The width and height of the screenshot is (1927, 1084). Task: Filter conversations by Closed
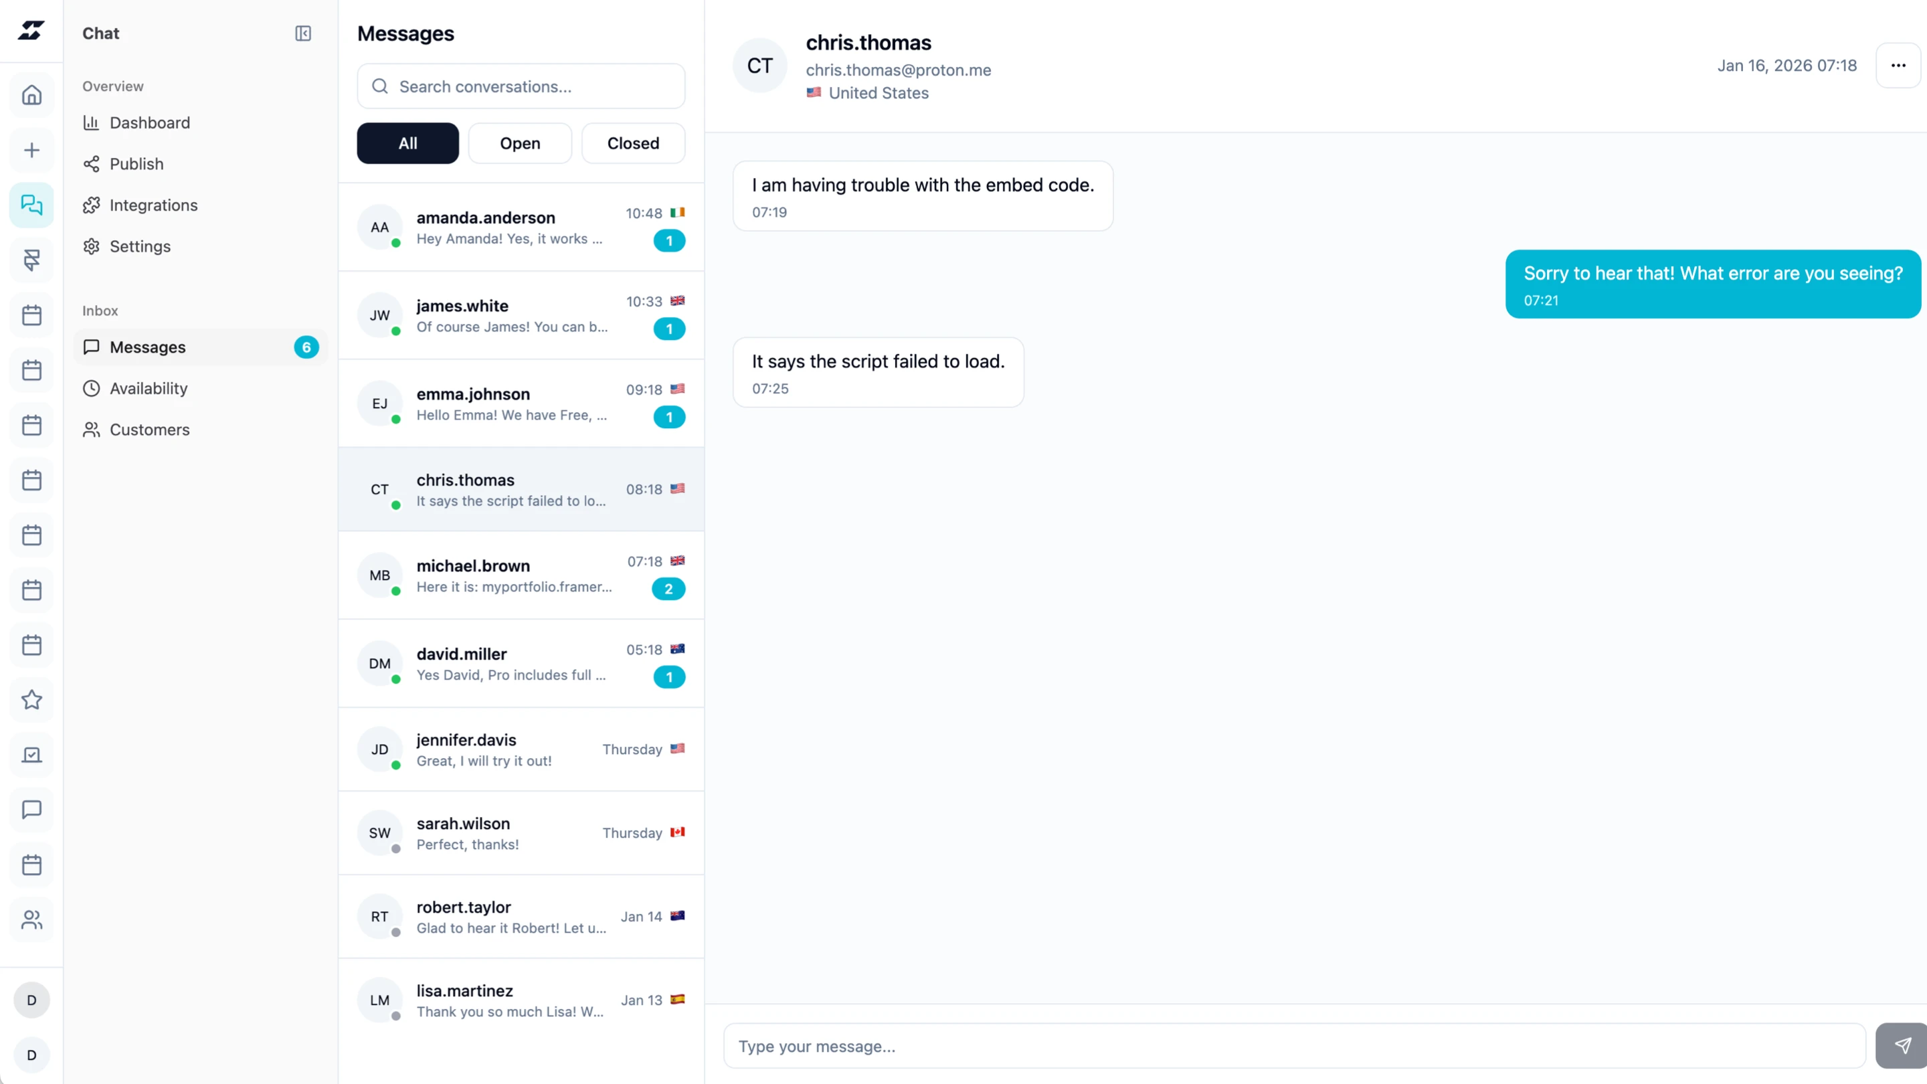tap(633, 143)
